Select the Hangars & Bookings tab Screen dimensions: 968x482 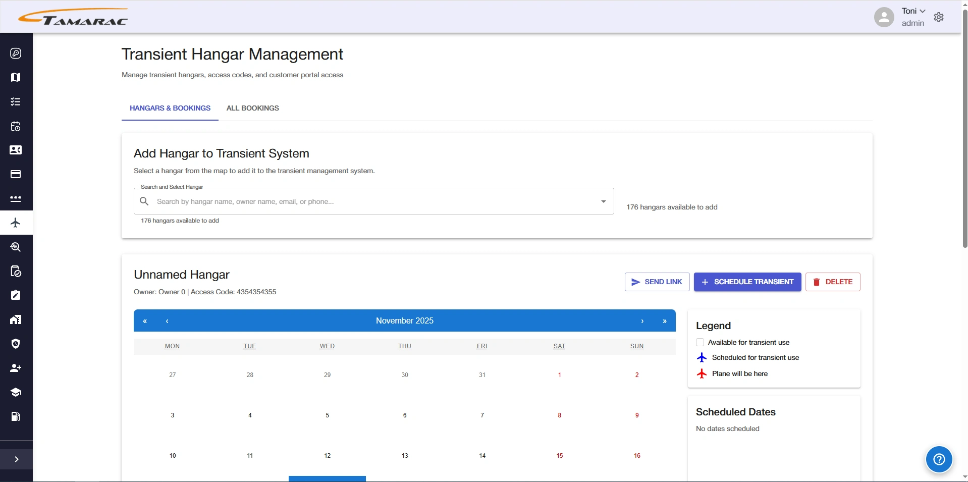pyautogui.click(x=170, y=108)
